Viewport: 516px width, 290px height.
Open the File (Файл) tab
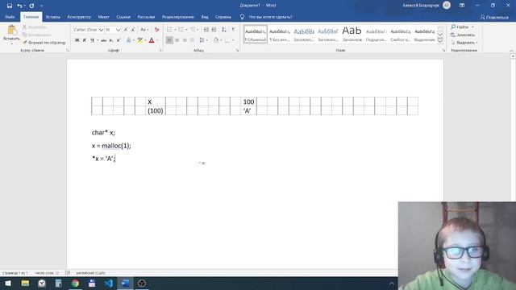coord(10,17)
